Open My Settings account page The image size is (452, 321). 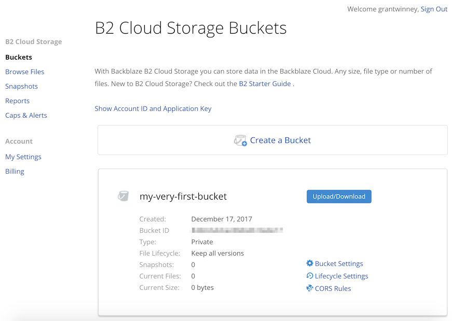click(23, 157)
